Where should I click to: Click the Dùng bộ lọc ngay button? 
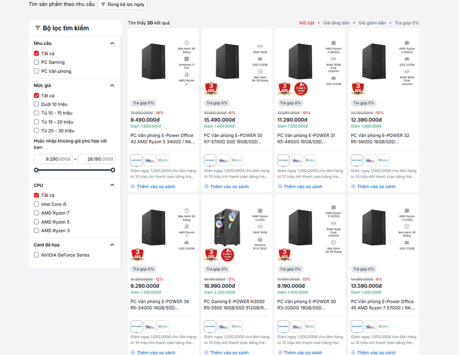coord(122,5)
